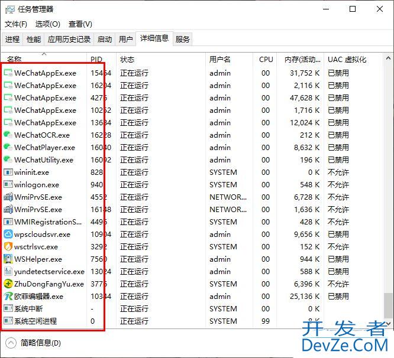
Task: Click the winlogon.exe process icon
Action: (x=8, y=185)
